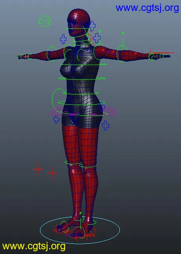Image resolution: width=181 pixels, height=254 pixels.
Task: Select the blue cross on the hip side
Action: tap(102, 106)
